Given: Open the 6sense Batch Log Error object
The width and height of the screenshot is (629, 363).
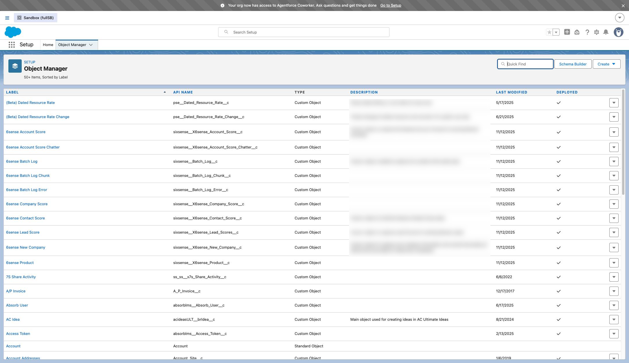Looking at the screenshot, I should click(x=27, y=190).
